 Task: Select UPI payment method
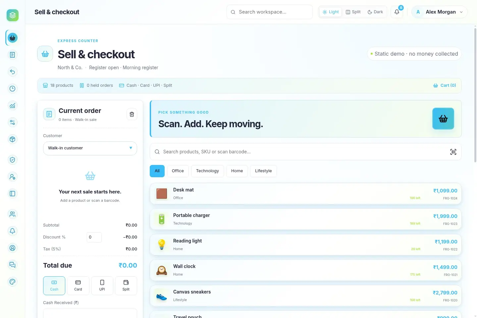tap(102, 286)
